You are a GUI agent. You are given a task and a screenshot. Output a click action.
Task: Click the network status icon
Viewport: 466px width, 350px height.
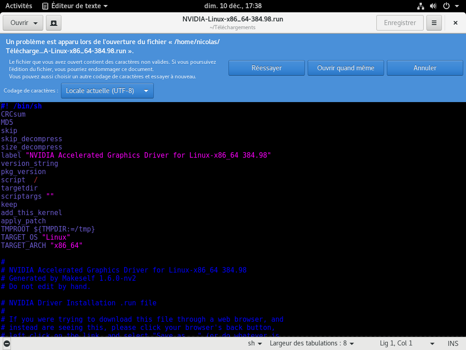[x=420, y=6]
